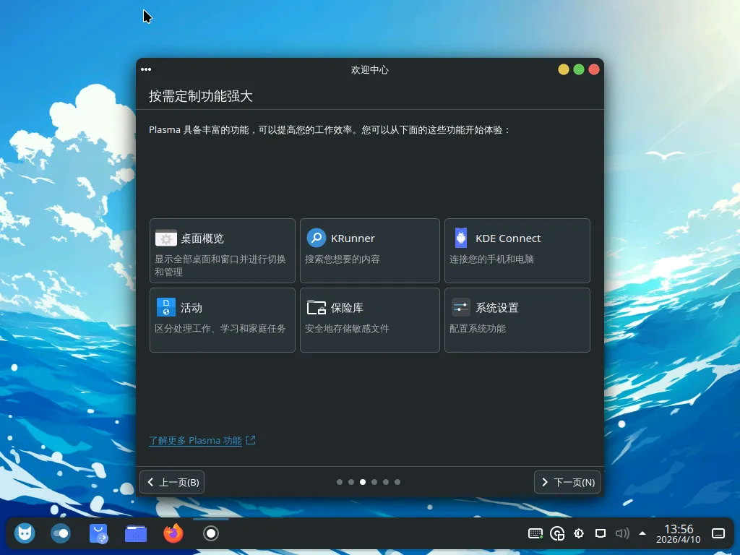The height and width of the screenshot is (555, 740).
Task: Click the KDE Connect phone icon
Action: click(460, 238)
